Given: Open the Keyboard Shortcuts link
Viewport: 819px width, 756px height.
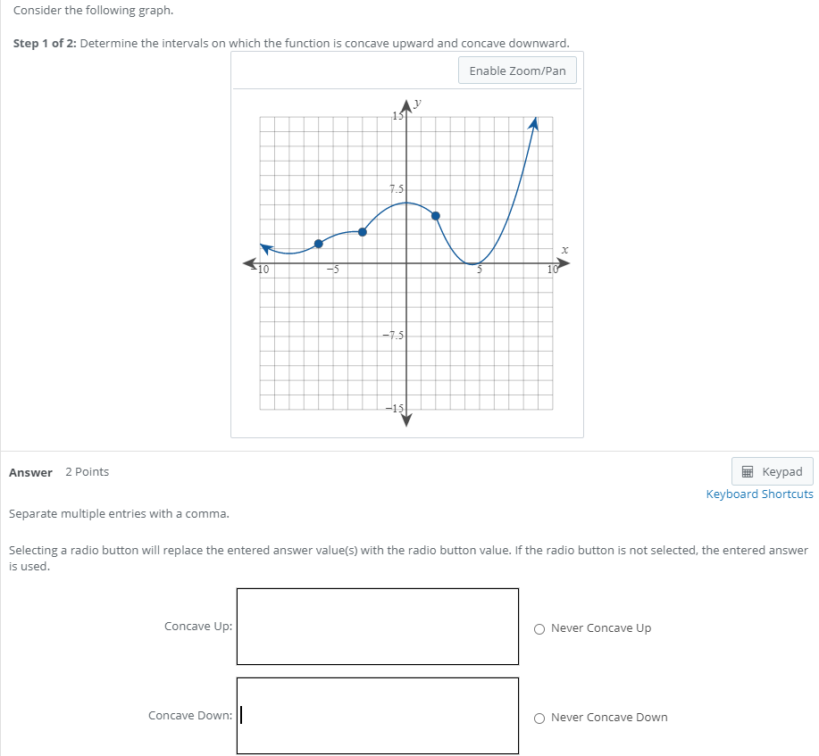Looking at the screenshot, I should pos(759,494).
